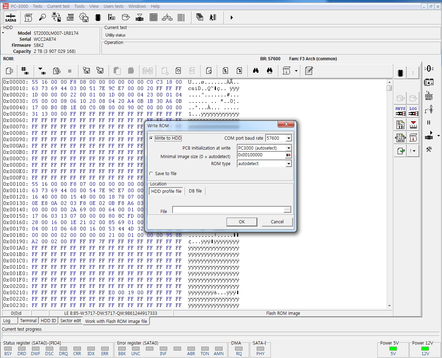
Task: Switch to the Terminal tab
Action: click(28, 321)
